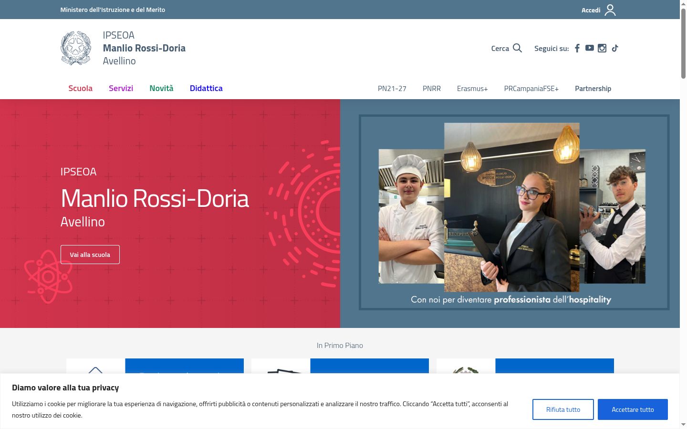Click the large Manlio Rossi-Doria hero title
Screen dimensions: 687x429
(155, 198)
